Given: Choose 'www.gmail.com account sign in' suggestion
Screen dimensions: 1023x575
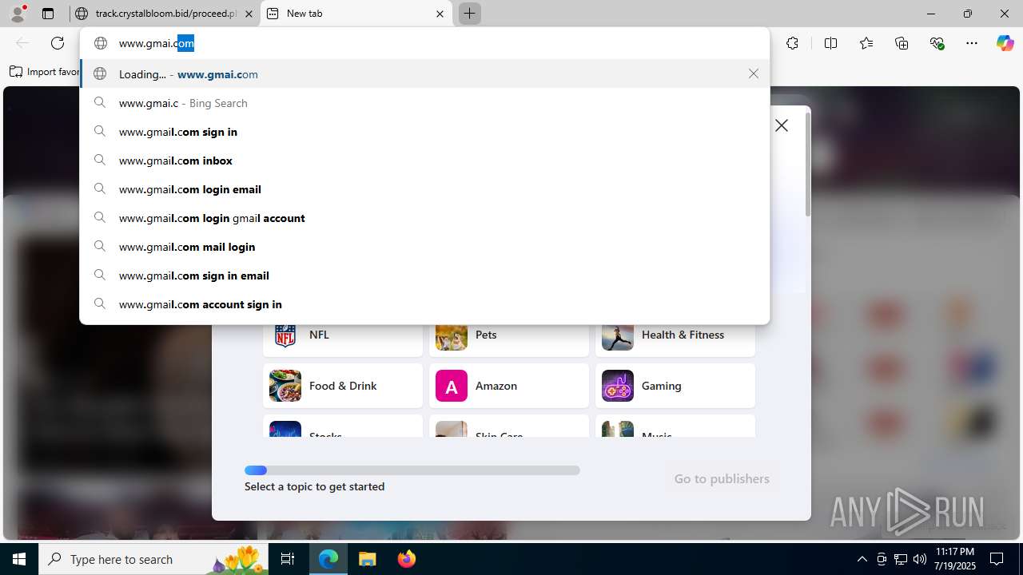Looking at the screenshot, I should click(424, 304).
